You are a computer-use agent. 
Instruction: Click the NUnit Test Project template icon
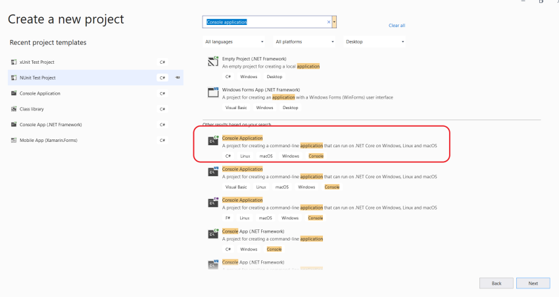tap(14, 78)
